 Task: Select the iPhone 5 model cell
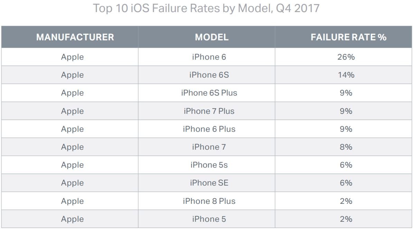click(x=207, y=219)
